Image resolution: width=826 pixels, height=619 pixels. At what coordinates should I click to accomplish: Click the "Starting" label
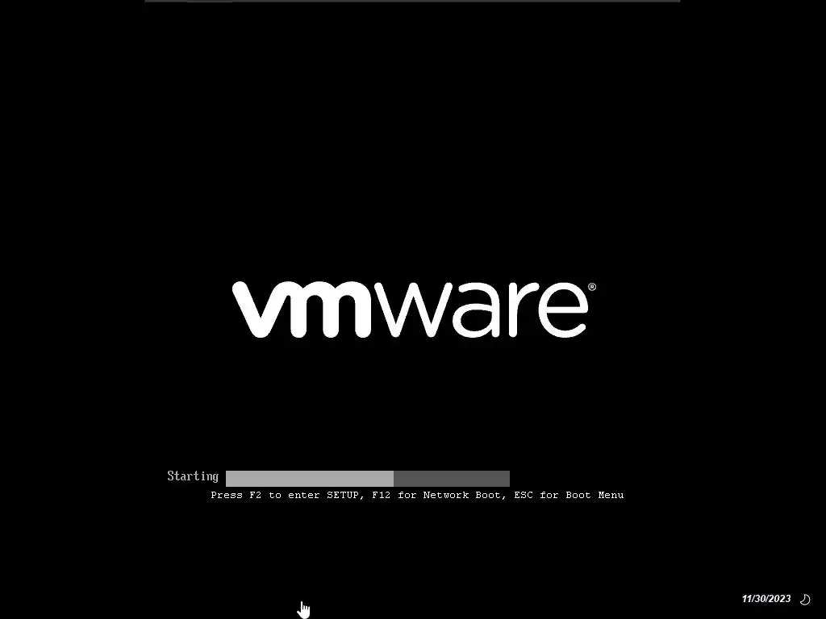click(x=193, y=476)
